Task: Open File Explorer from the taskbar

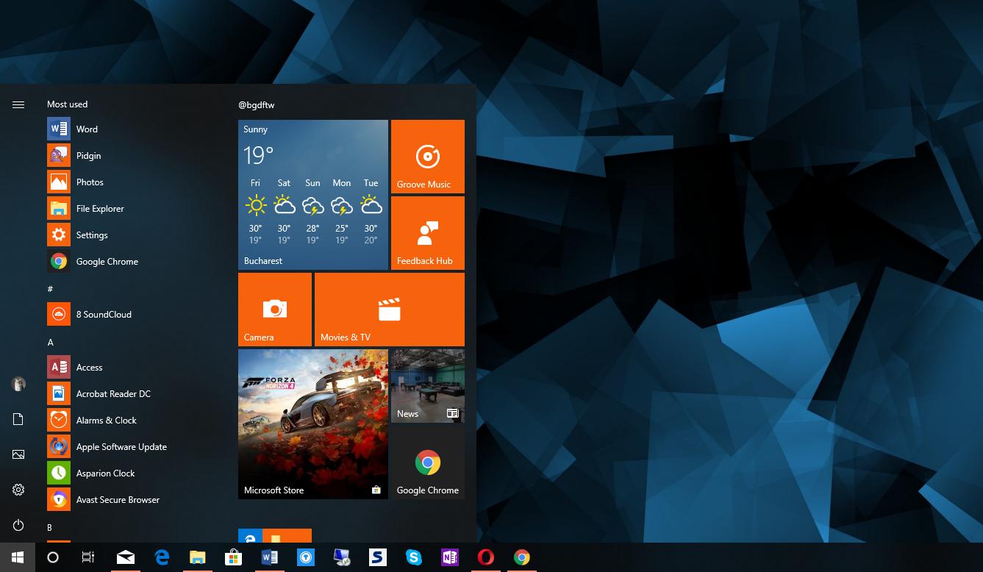Action: click(198, 557)
